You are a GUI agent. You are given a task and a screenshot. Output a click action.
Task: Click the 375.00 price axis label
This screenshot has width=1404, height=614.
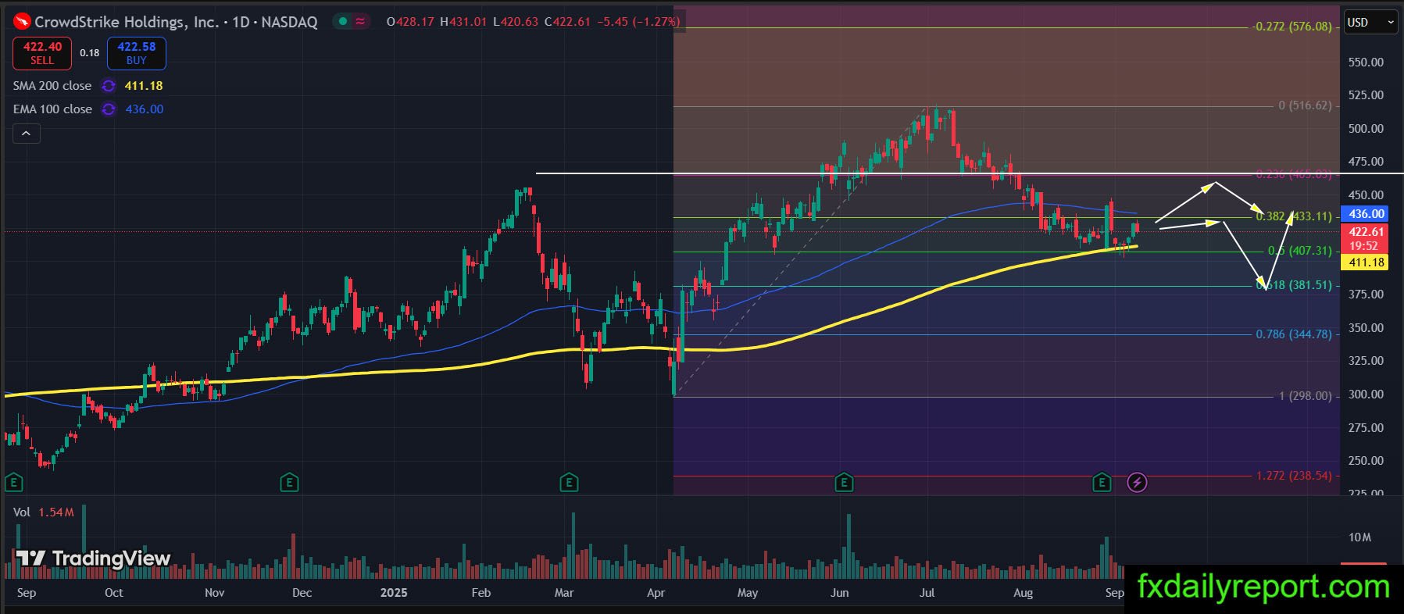[x=1366, y=295]
